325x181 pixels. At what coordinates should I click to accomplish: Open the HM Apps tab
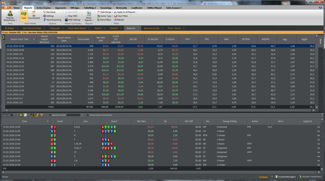75,8
